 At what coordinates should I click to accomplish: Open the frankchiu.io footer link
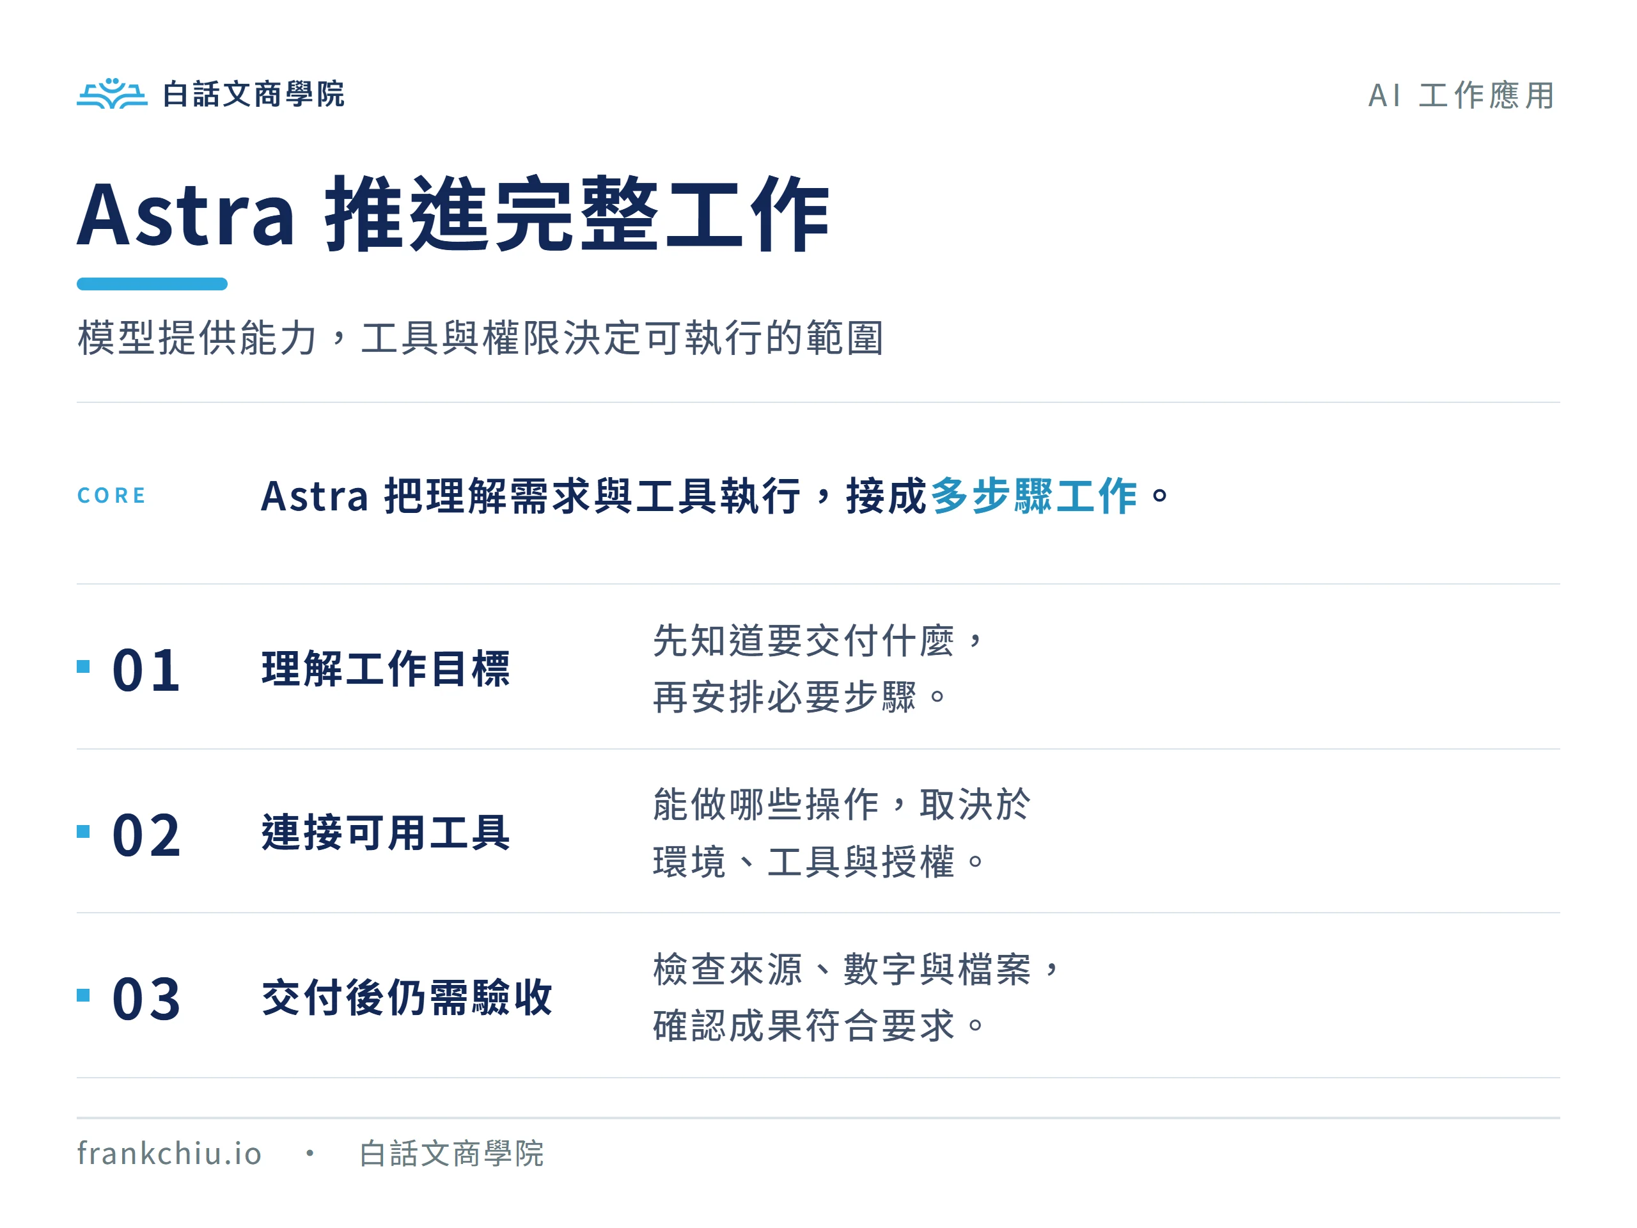[x=169, y=1153]
